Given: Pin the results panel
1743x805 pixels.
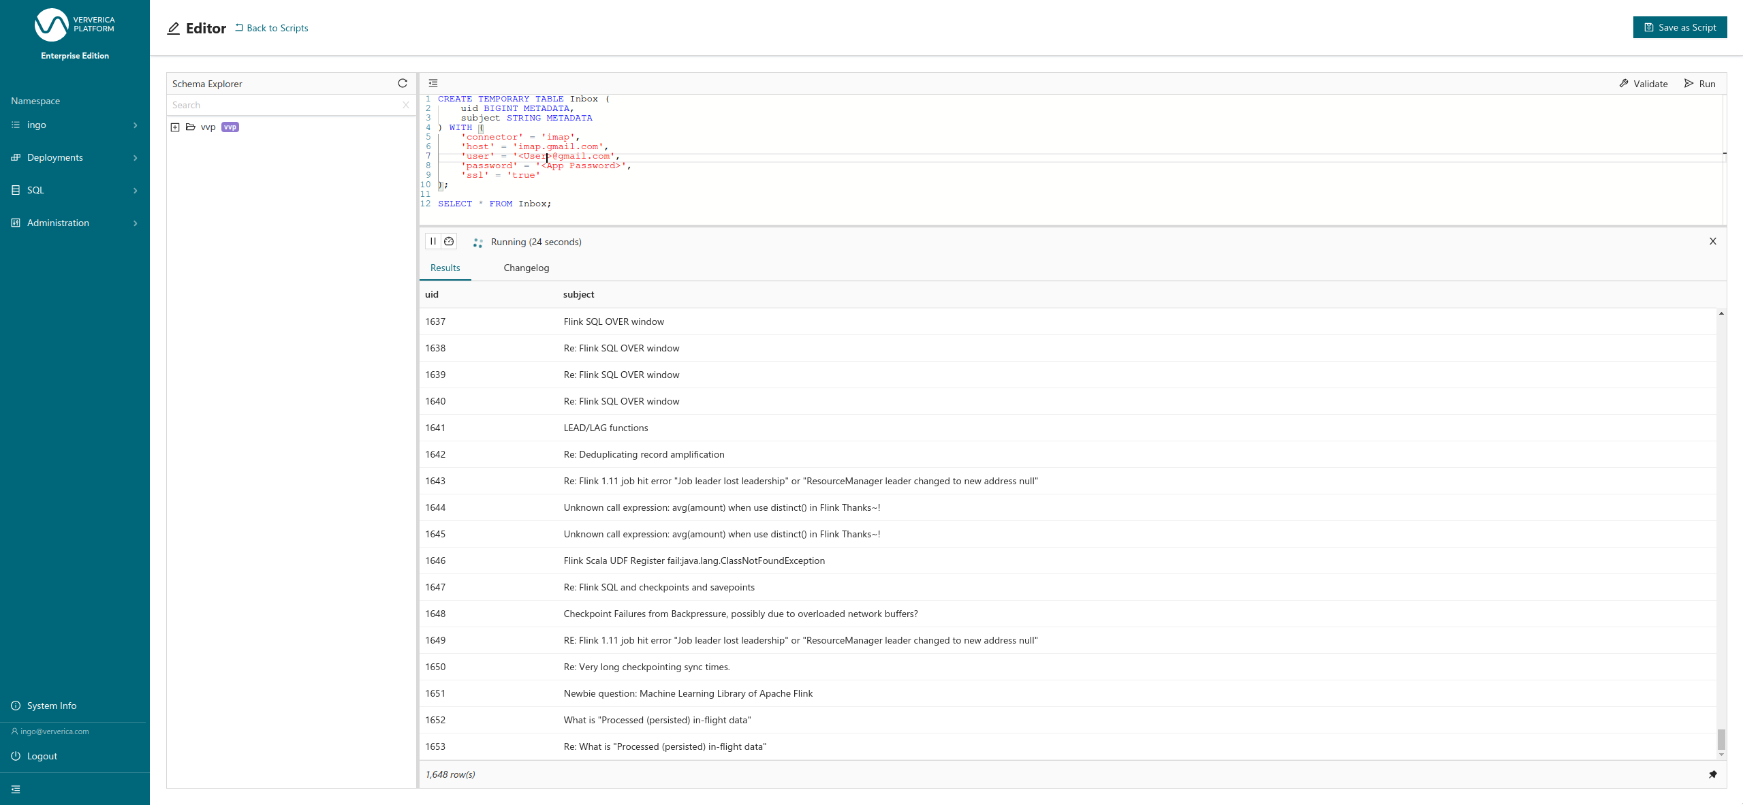Looking at the screenshot, I should 1712,774.
